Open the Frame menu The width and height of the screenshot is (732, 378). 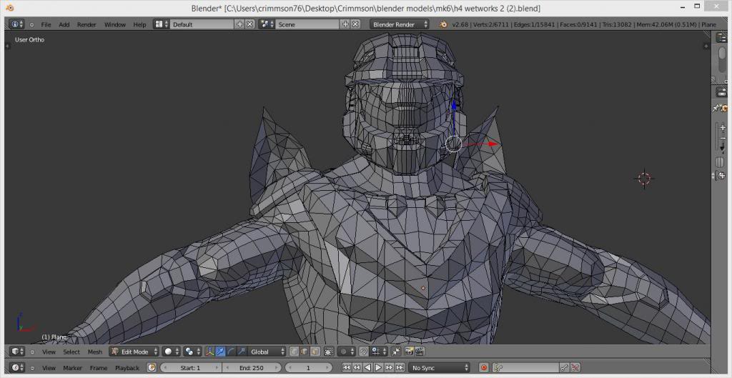(99, 368)
